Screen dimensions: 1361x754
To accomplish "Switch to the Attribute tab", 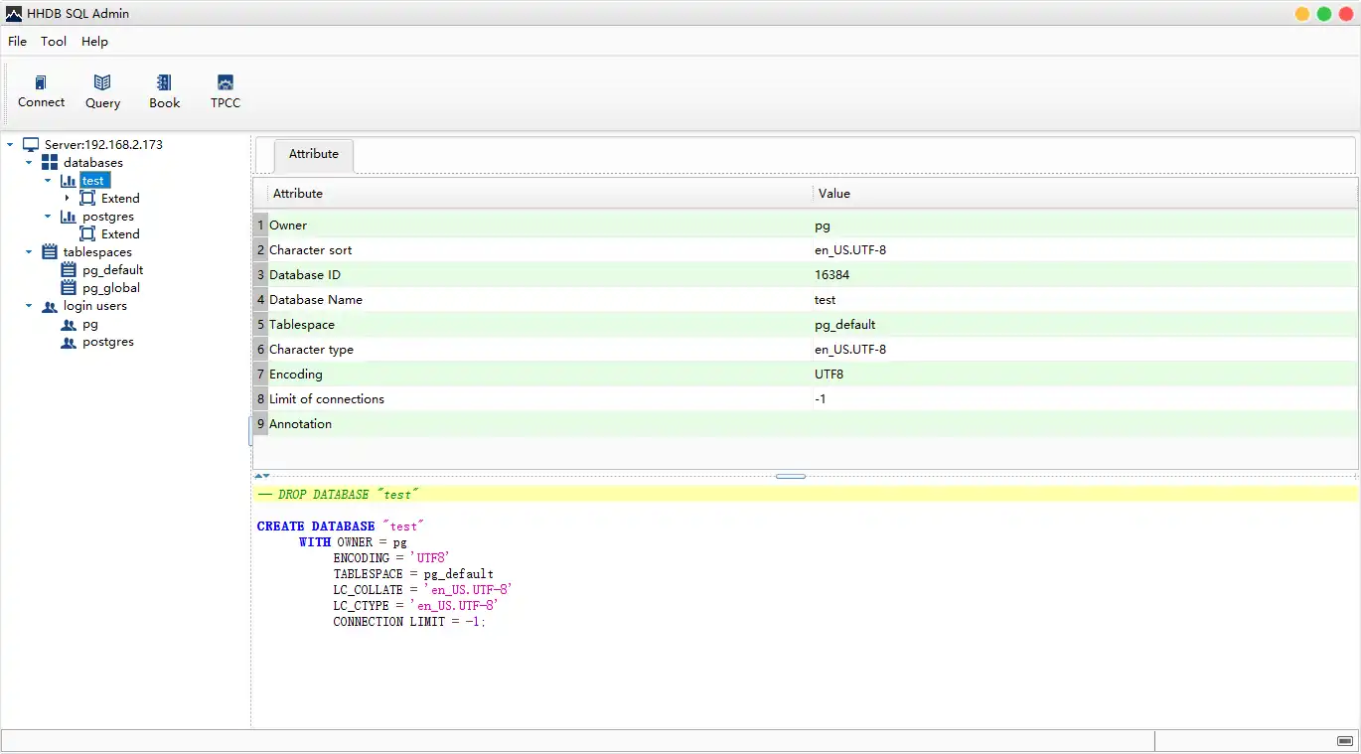I will pyautogui.click(x=313, y=154).
